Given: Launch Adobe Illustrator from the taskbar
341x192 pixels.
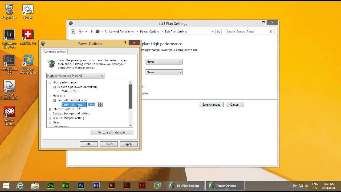Looking at the screenshot, I should [x=112, y=186].
